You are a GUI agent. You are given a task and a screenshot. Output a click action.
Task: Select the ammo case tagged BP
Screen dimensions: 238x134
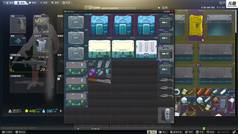(x=166, y=68)
